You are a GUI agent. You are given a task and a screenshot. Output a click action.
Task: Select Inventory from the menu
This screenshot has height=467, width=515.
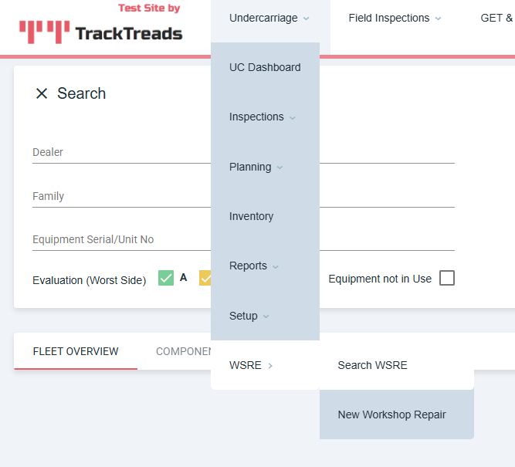(x=251, y=216)
